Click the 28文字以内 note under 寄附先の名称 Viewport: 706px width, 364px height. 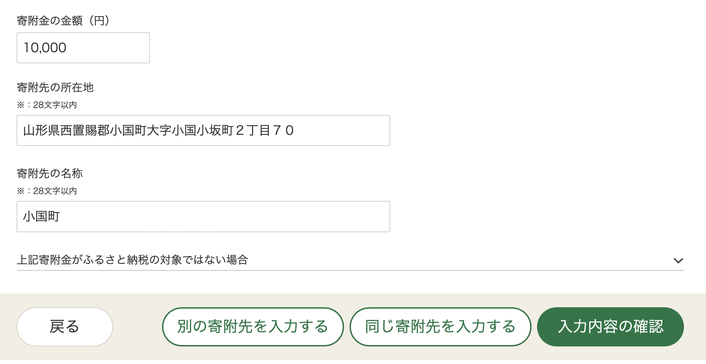point(47,191)
